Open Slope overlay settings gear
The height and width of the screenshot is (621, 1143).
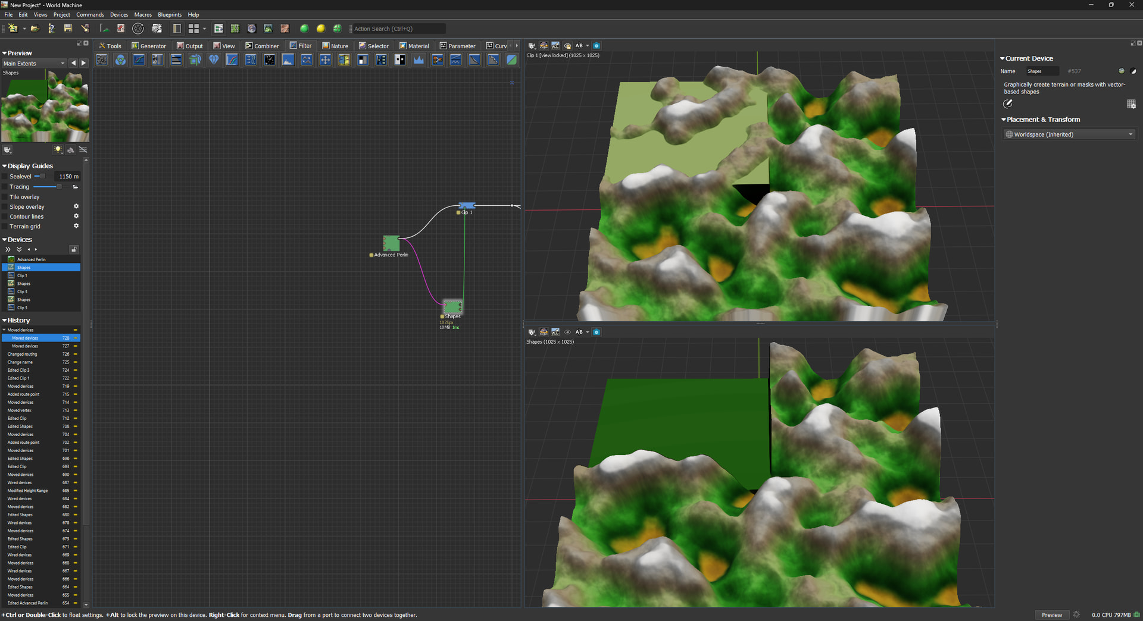coord(76,206)
